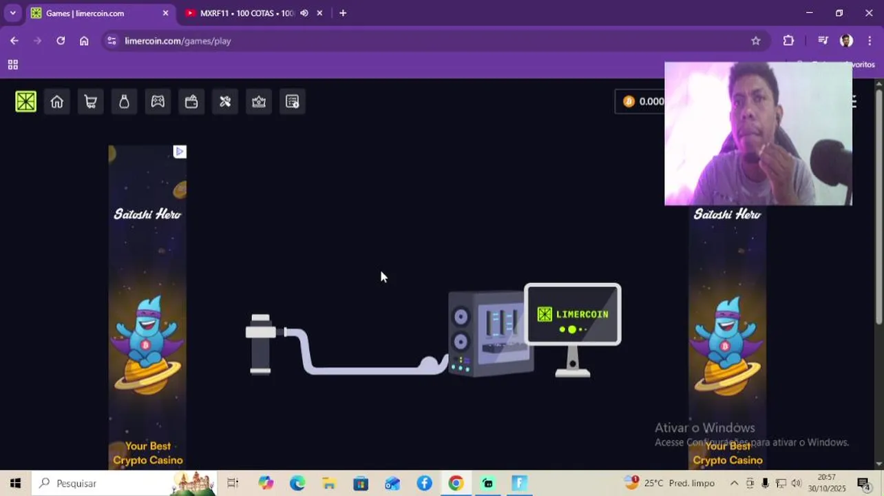The height and width of the screenshot is (496, 884).
Task: Click the Bitcoin balance 0.000 display
Action: click(x=640, y=101)
